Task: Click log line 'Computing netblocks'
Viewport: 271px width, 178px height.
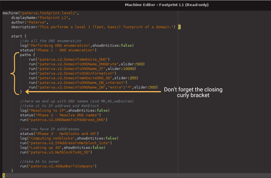Action: [69, 138]
